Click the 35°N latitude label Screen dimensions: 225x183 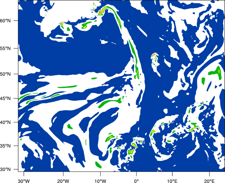pos(5,146)
